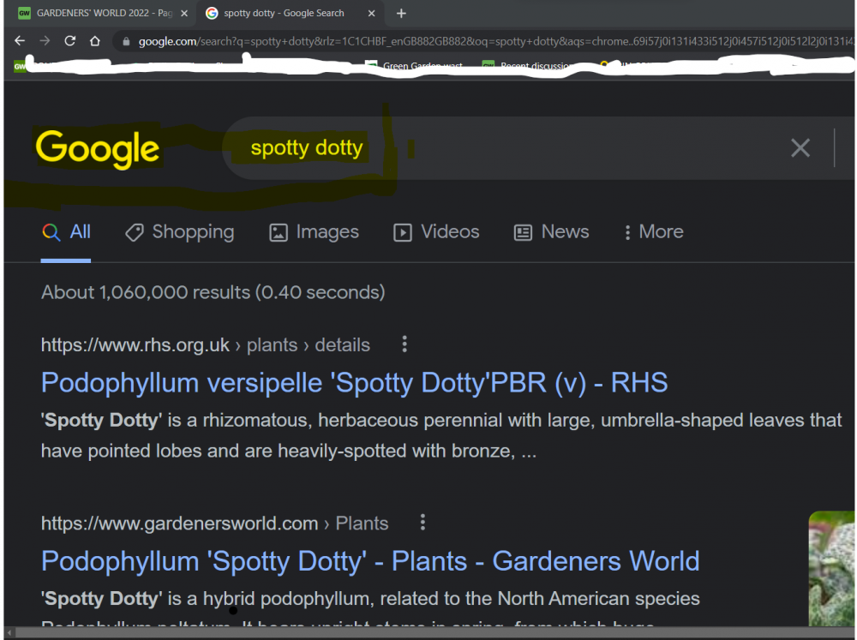Switch to Videos results
This screenshot has height=640, width=857.
pos(437,231)
